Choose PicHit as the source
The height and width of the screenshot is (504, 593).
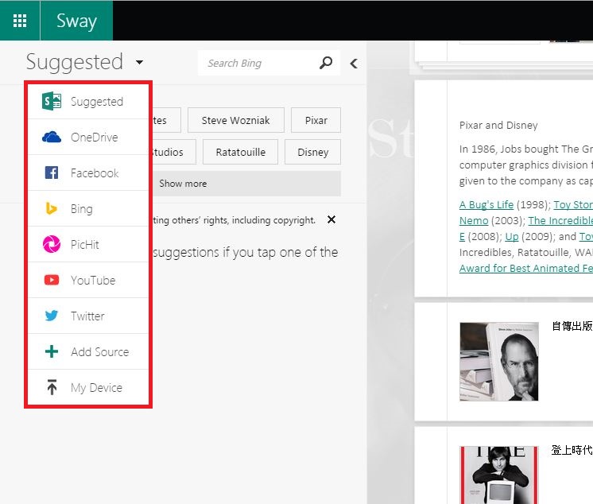coord(88,244)
